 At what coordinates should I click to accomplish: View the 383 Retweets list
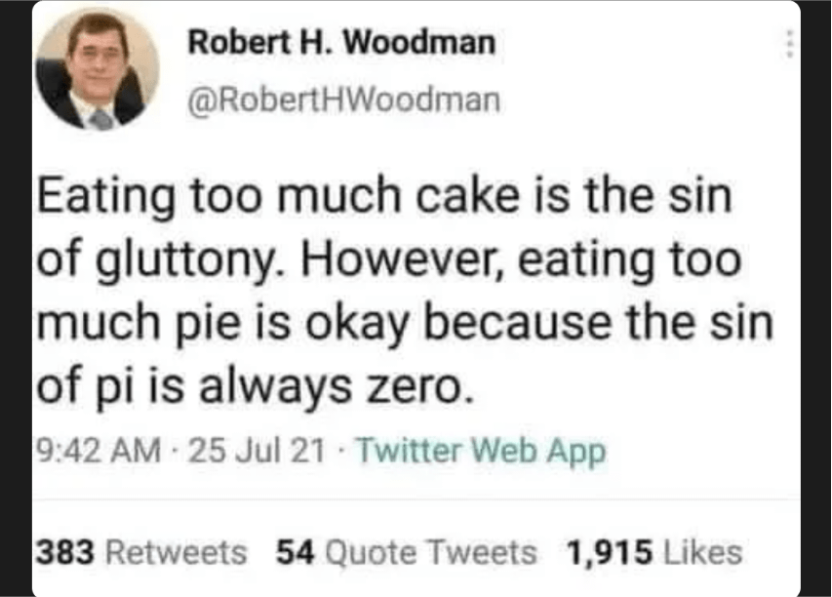(x=141, y=553)
